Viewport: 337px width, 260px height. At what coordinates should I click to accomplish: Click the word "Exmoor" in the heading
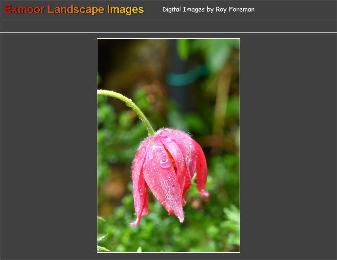click(x=24, y=9)
